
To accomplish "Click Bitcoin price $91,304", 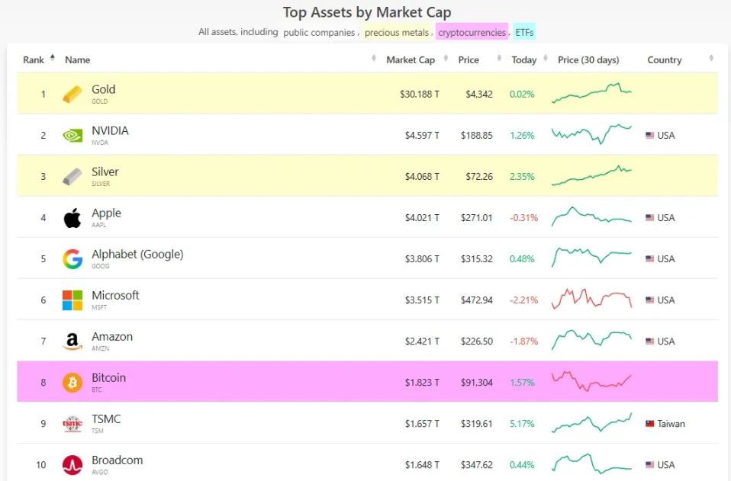I will 476,383.
